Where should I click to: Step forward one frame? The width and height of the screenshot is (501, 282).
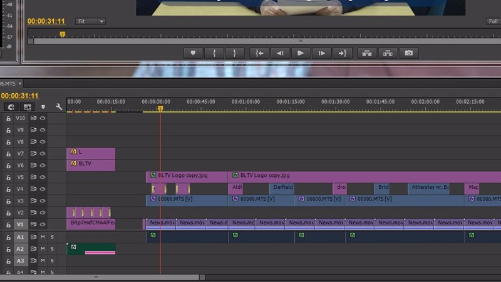(321, 53)
